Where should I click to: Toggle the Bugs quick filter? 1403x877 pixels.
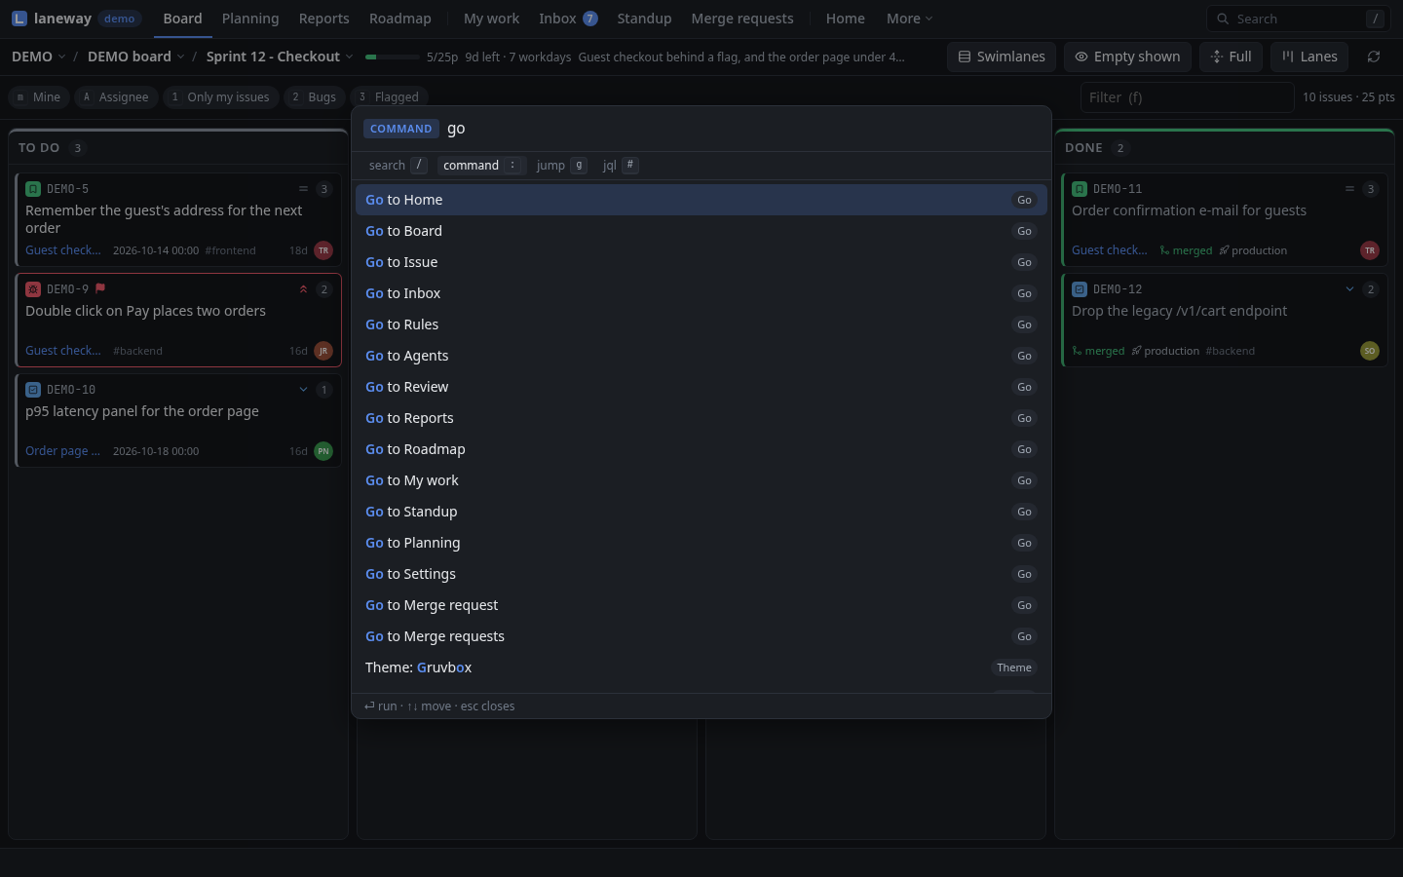pos(315,97)
